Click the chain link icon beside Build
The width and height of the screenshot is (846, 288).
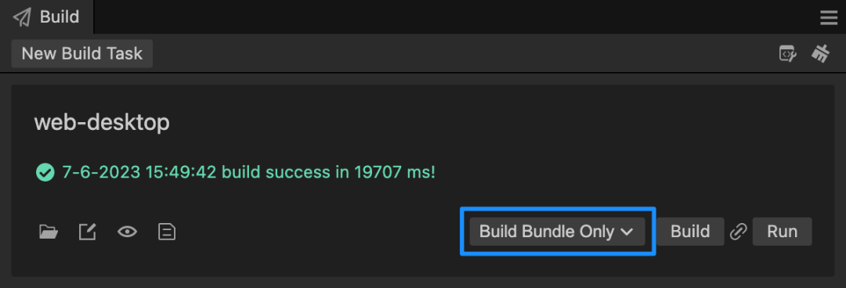point(738,232)
